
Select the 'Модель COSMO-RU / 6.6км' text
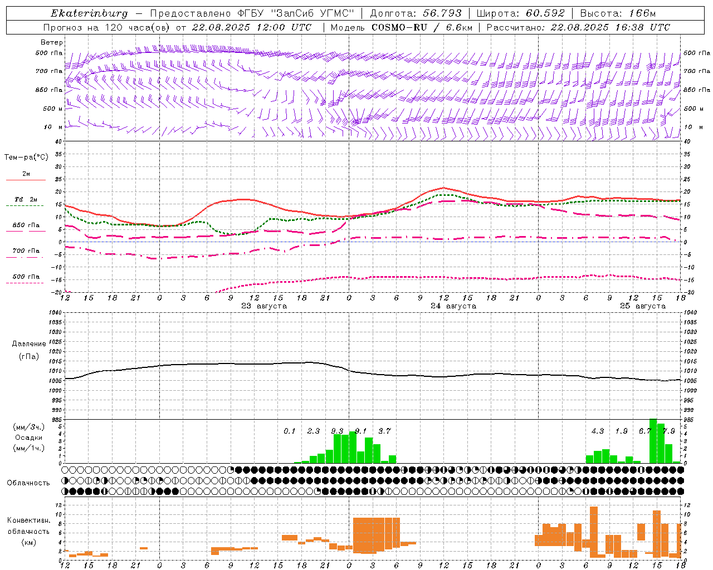pyautogui.click(x=402, y=27)
